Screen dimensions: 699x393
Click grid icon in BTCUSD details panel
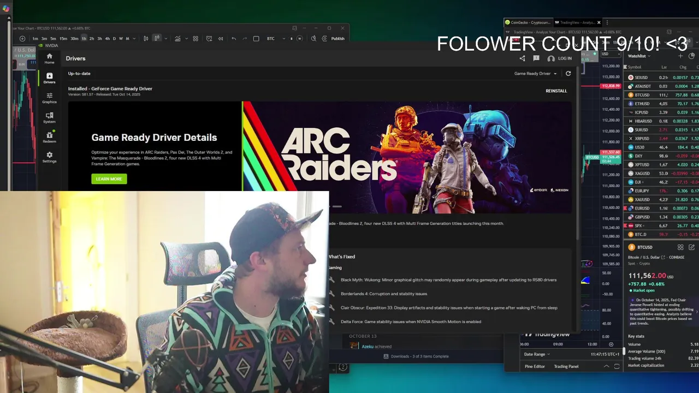680,247
